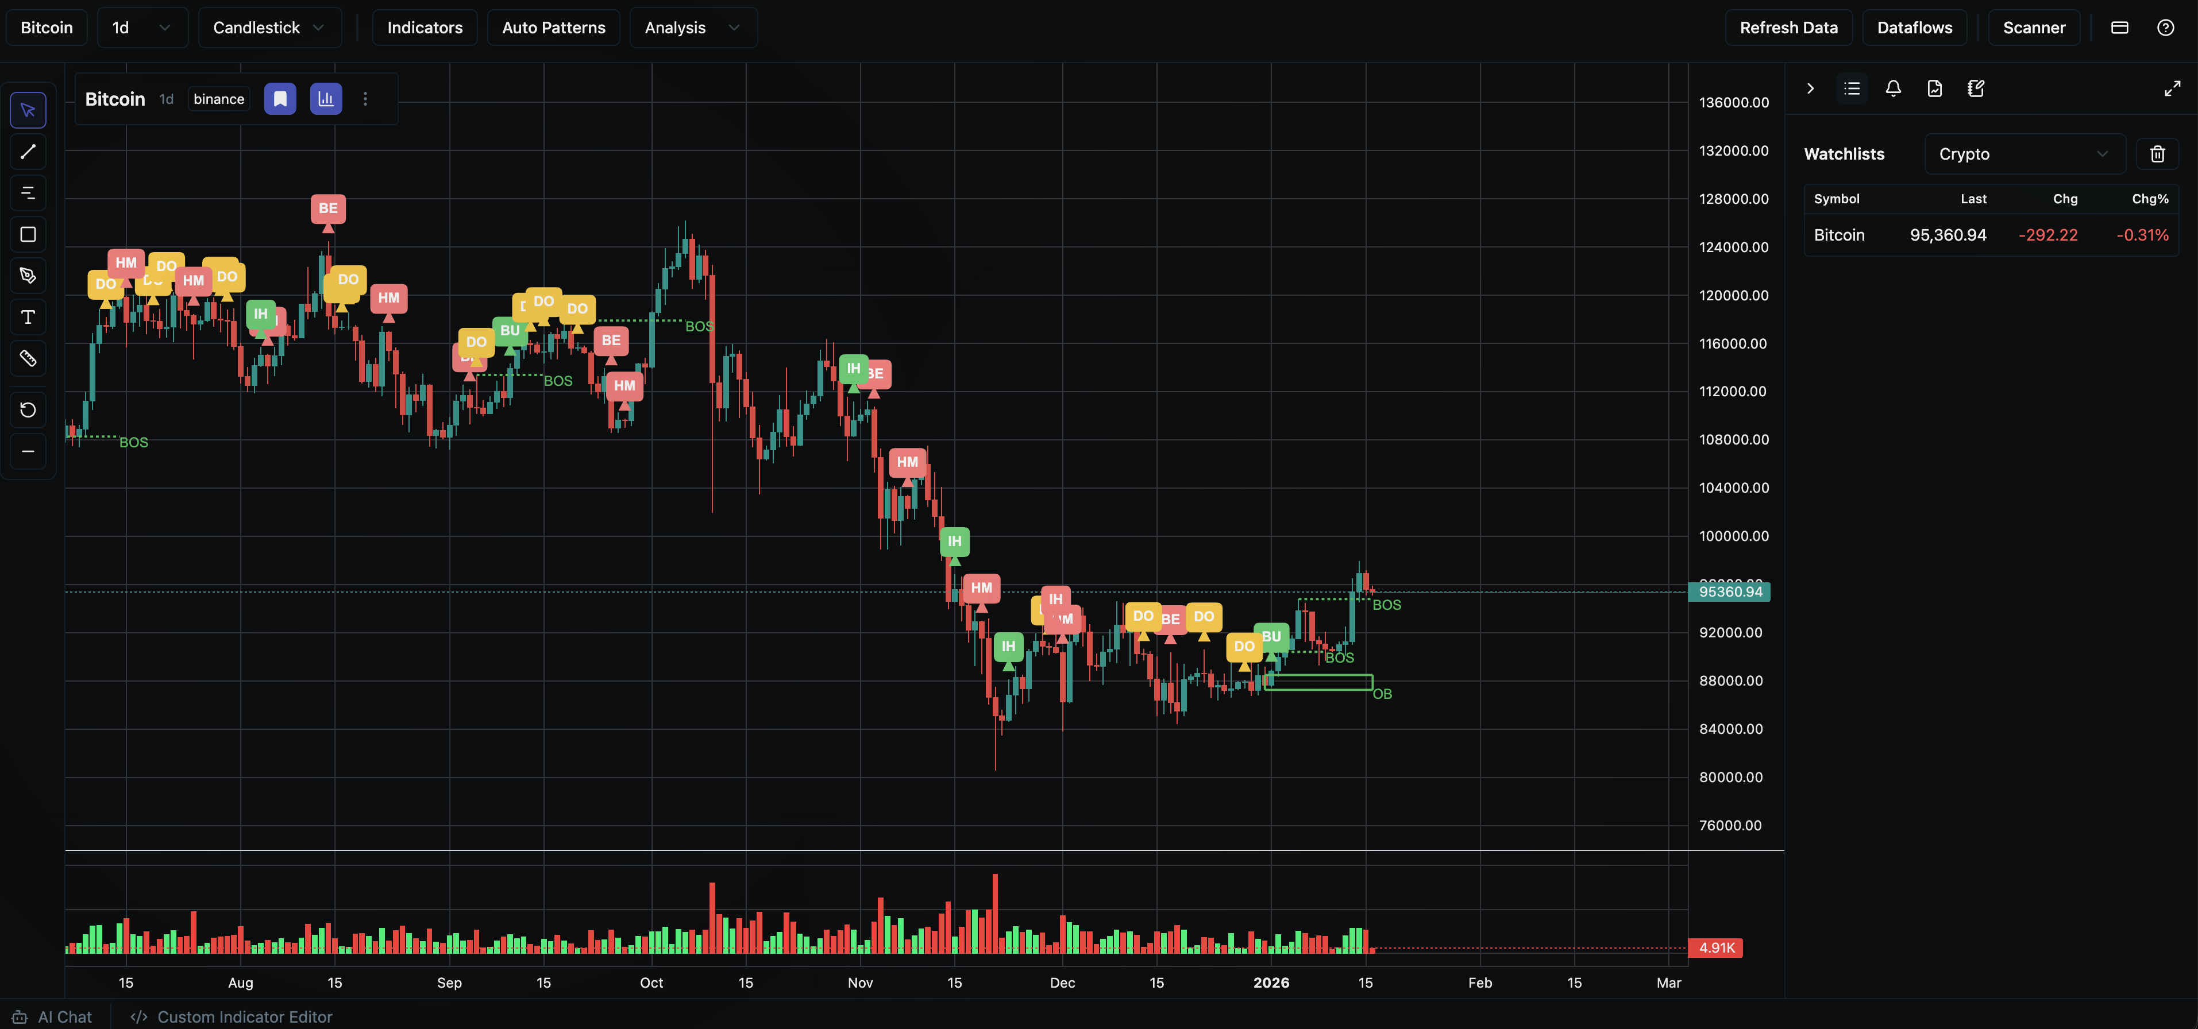Expand the chart to fullscreen

(2173, 88)
